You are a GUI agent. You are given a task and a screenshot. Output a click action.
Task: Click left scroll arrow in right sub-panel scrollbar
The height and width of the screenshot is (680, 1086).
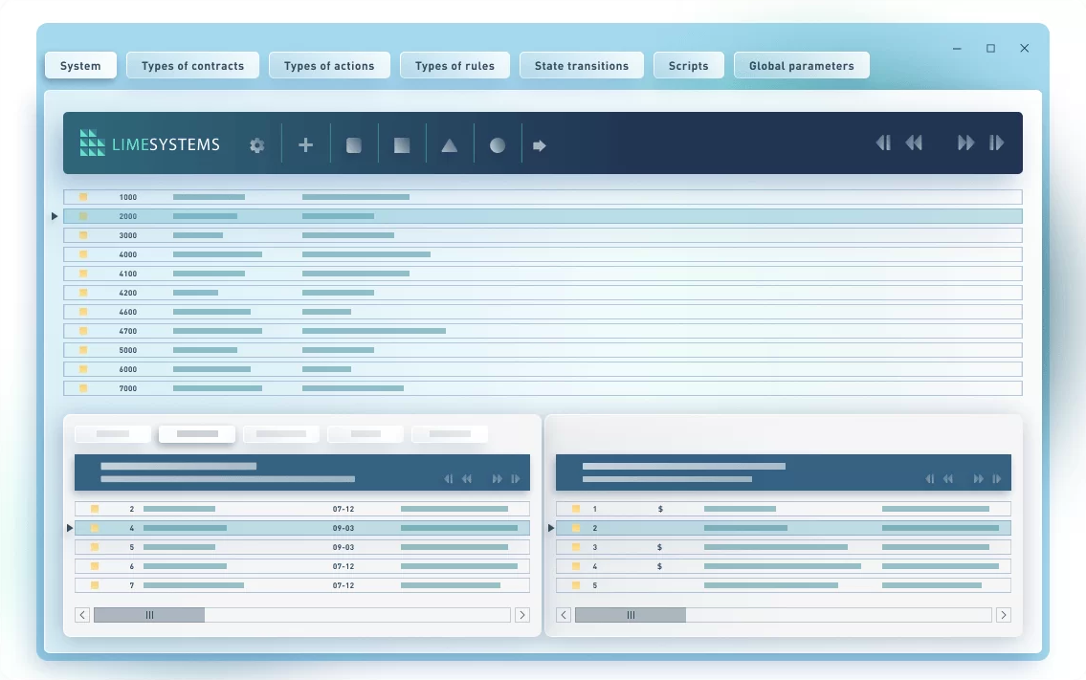564,615
